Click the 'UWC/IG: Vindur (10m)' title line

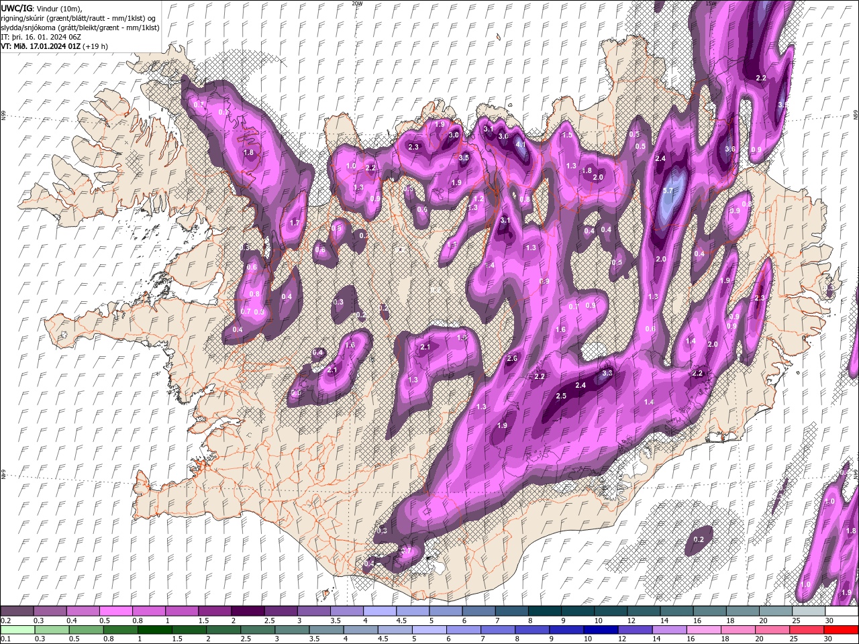click(x=42, y=7)
